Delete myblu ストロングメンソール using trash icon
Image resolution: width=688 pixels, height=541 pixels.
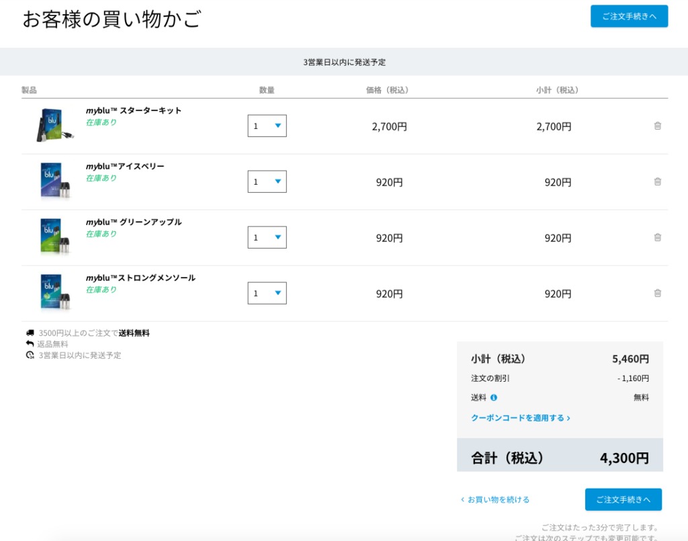657,293
